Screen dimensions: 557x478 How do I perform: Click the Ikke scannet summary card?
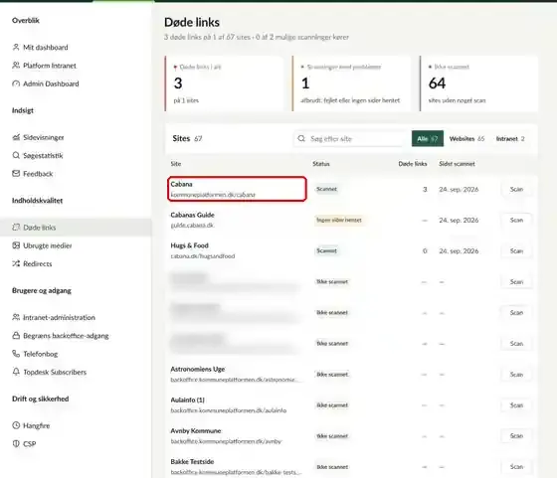[x=478, y=83]
